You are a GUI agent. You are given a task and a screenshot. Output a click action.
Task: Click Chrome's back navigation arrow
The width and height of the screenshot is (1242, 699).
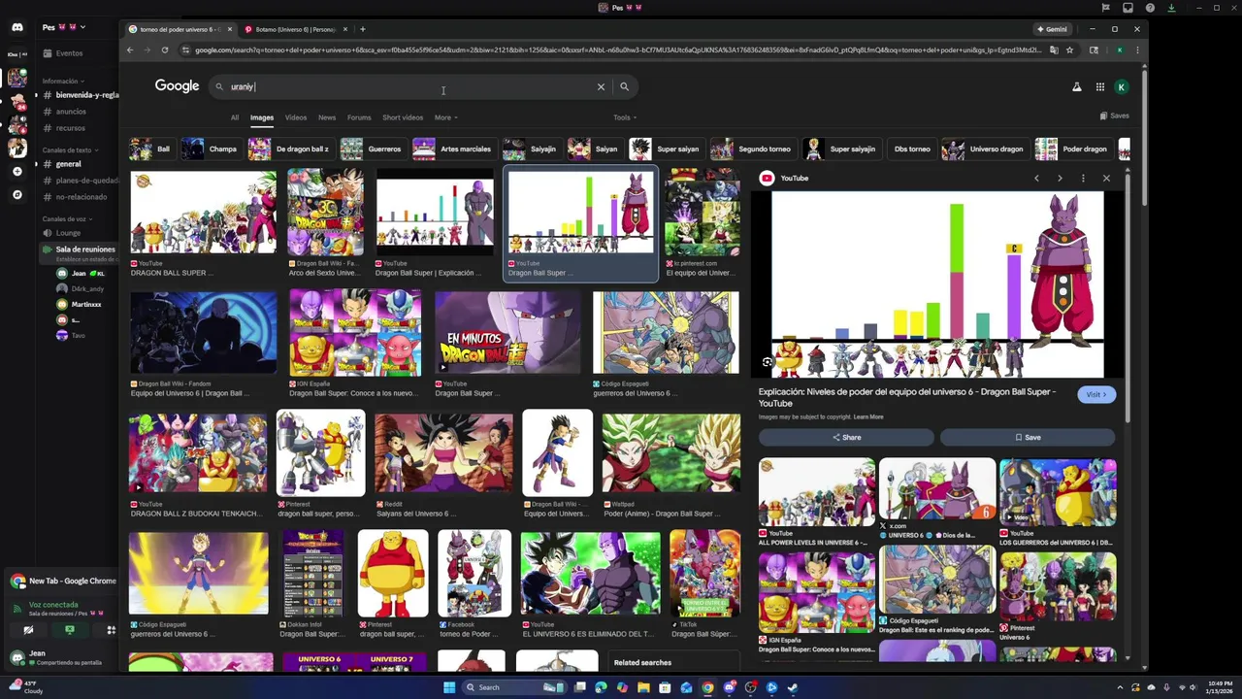pyautogui.click(x=130, y=50)
